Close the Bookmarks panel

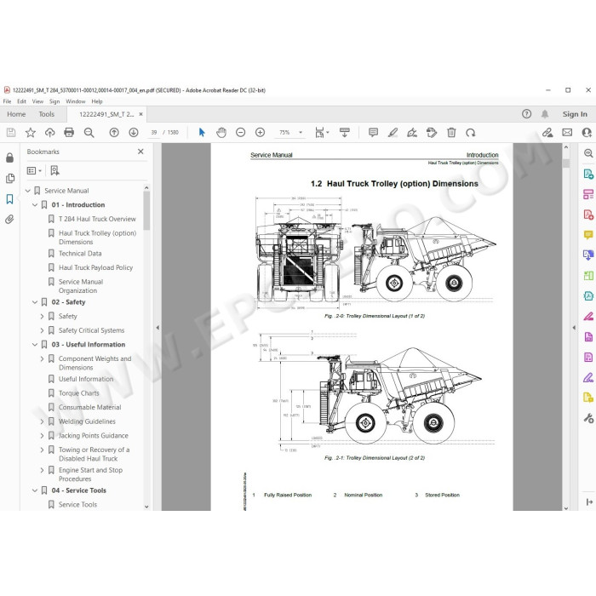[x=140, y=152]
